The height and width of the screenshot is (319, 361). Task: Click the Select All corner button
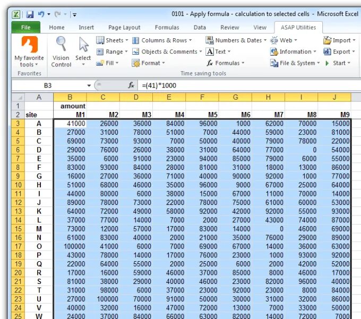(18, 97)
